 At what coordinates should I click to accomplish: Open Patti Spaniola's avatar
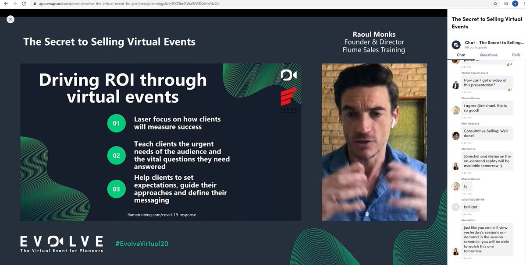pos(456,136)
